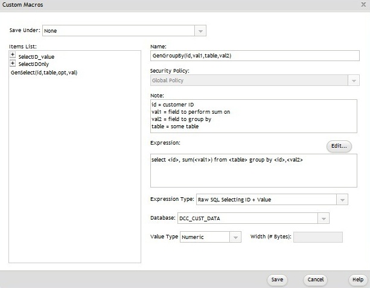Screen dimensions: 370x288
Task: Open the Save Under dropdown arrow
Action: [x=200, y=31]
